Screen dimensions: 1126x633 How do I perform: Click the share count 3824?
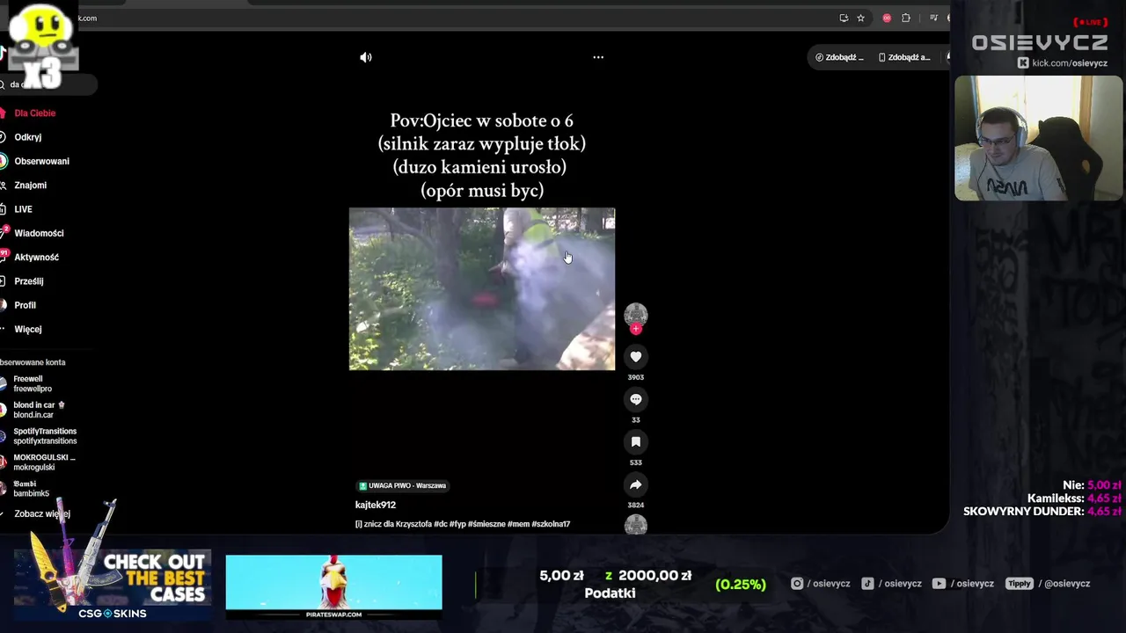tap(636, 506)
